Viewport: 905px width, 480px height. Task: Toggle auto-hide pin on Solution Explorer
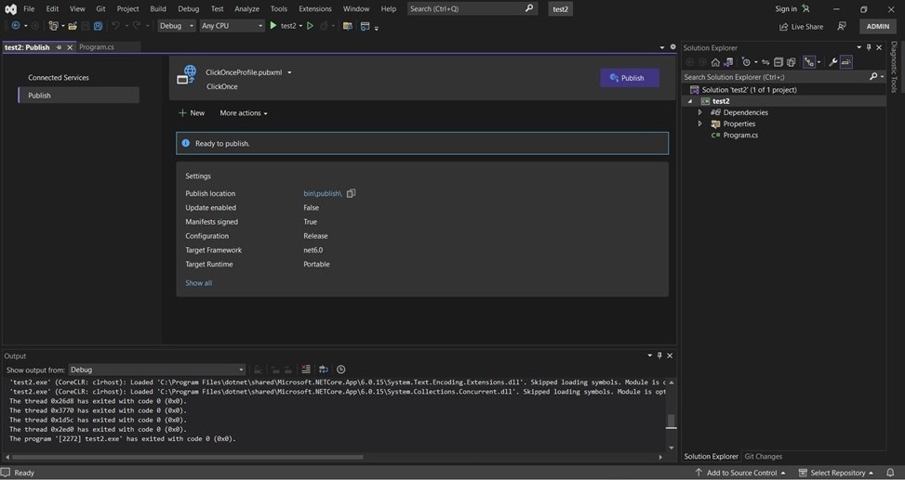(869, 48)
